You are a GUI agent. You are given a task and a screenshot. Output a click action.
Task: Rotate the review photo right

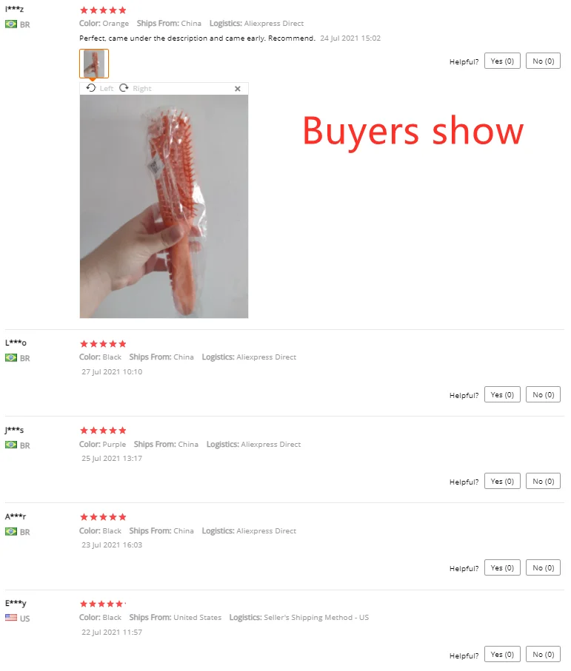point(136,88)
